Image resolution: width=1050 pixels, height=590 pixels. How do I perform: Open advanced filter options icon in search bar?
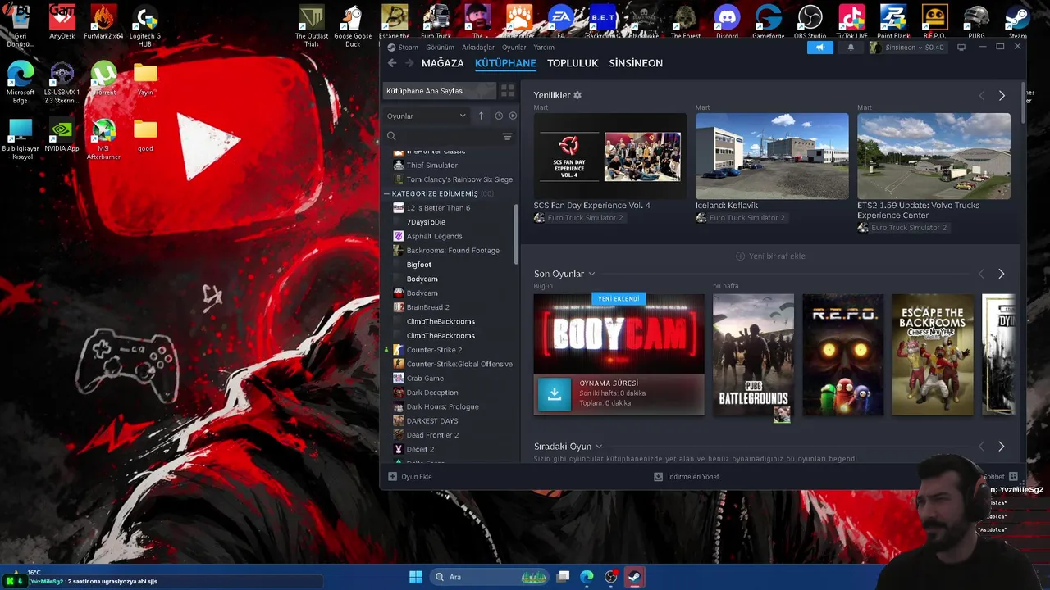click(507, 136)
